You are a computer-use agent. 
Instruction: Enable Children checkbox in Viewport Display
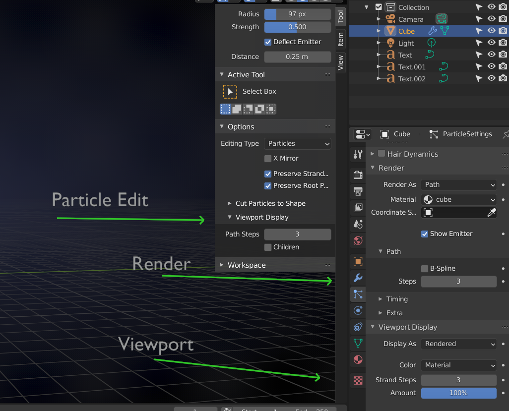coord(268,247)
